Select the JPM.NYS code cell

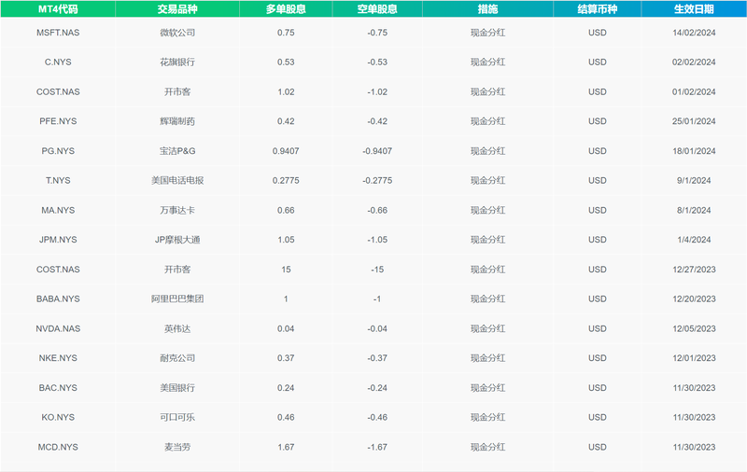(58, 240)
